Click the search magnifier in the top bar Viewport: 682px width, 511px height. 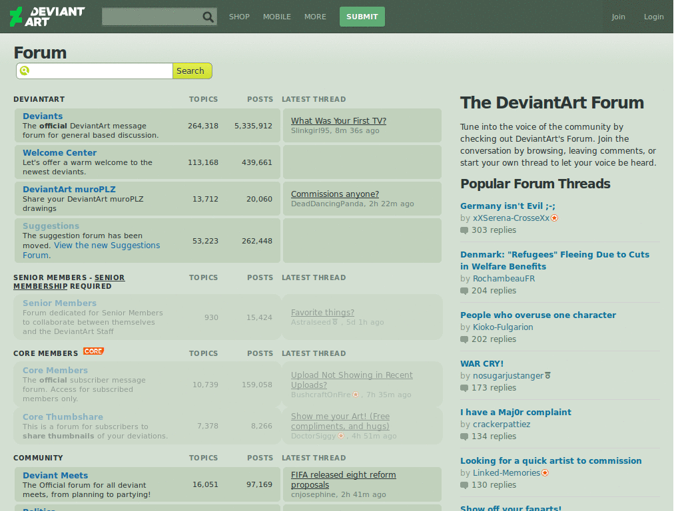208,16
